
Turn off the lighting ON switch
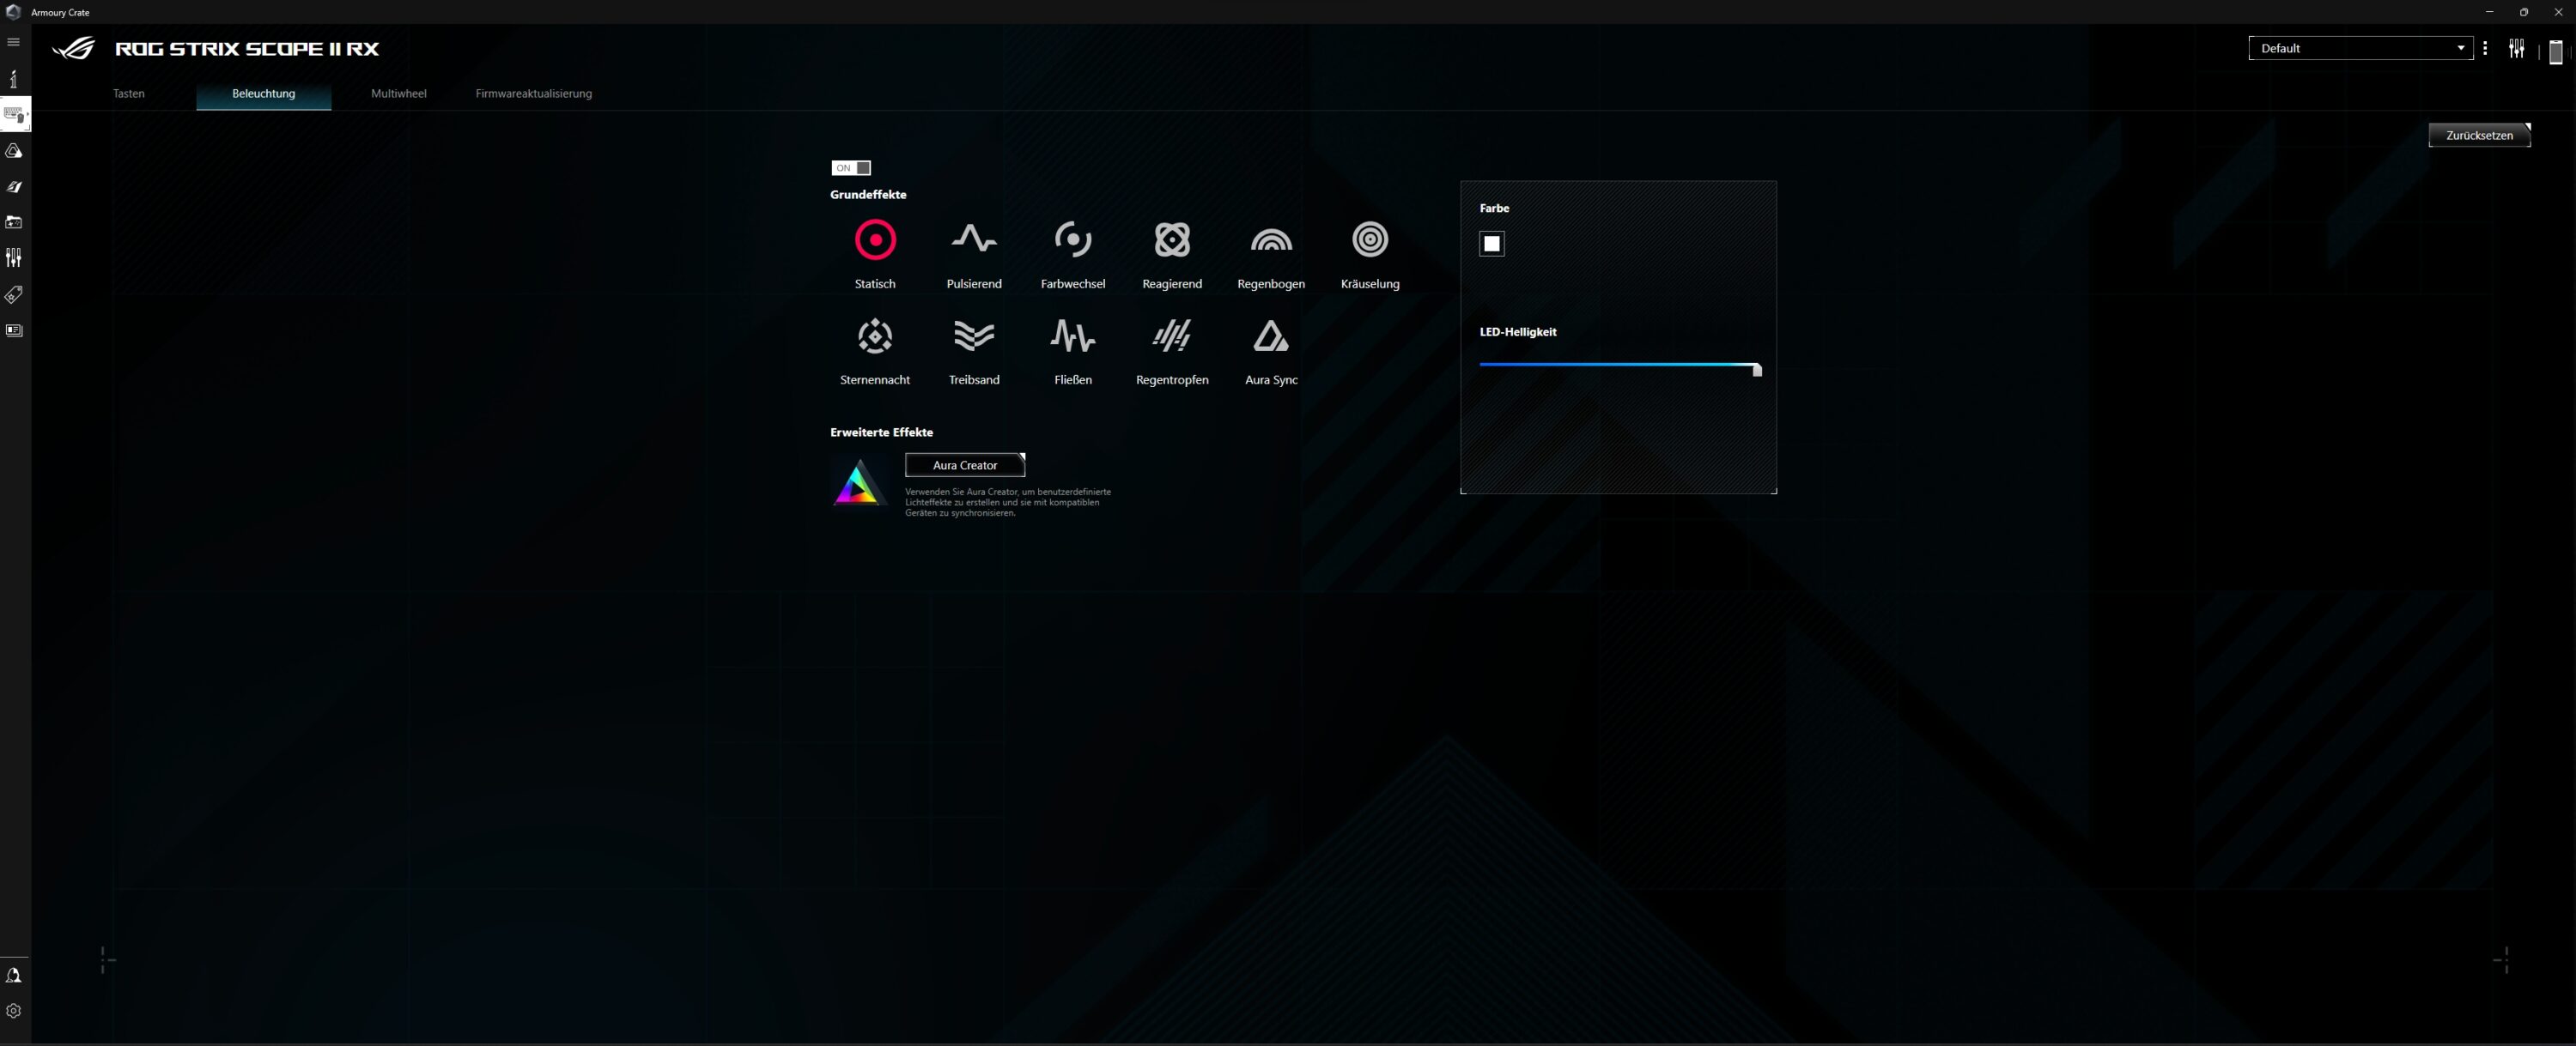pos(851,168)
